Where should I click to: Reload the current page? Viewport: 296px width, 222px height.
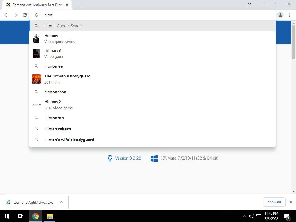click(x=25, y=15)
